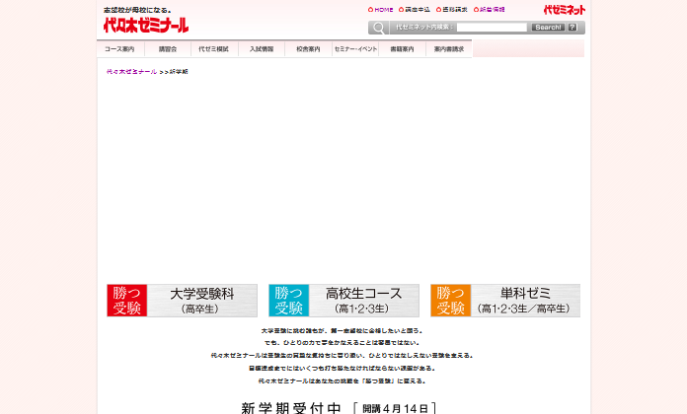Open search help via the ? icon

572,28
